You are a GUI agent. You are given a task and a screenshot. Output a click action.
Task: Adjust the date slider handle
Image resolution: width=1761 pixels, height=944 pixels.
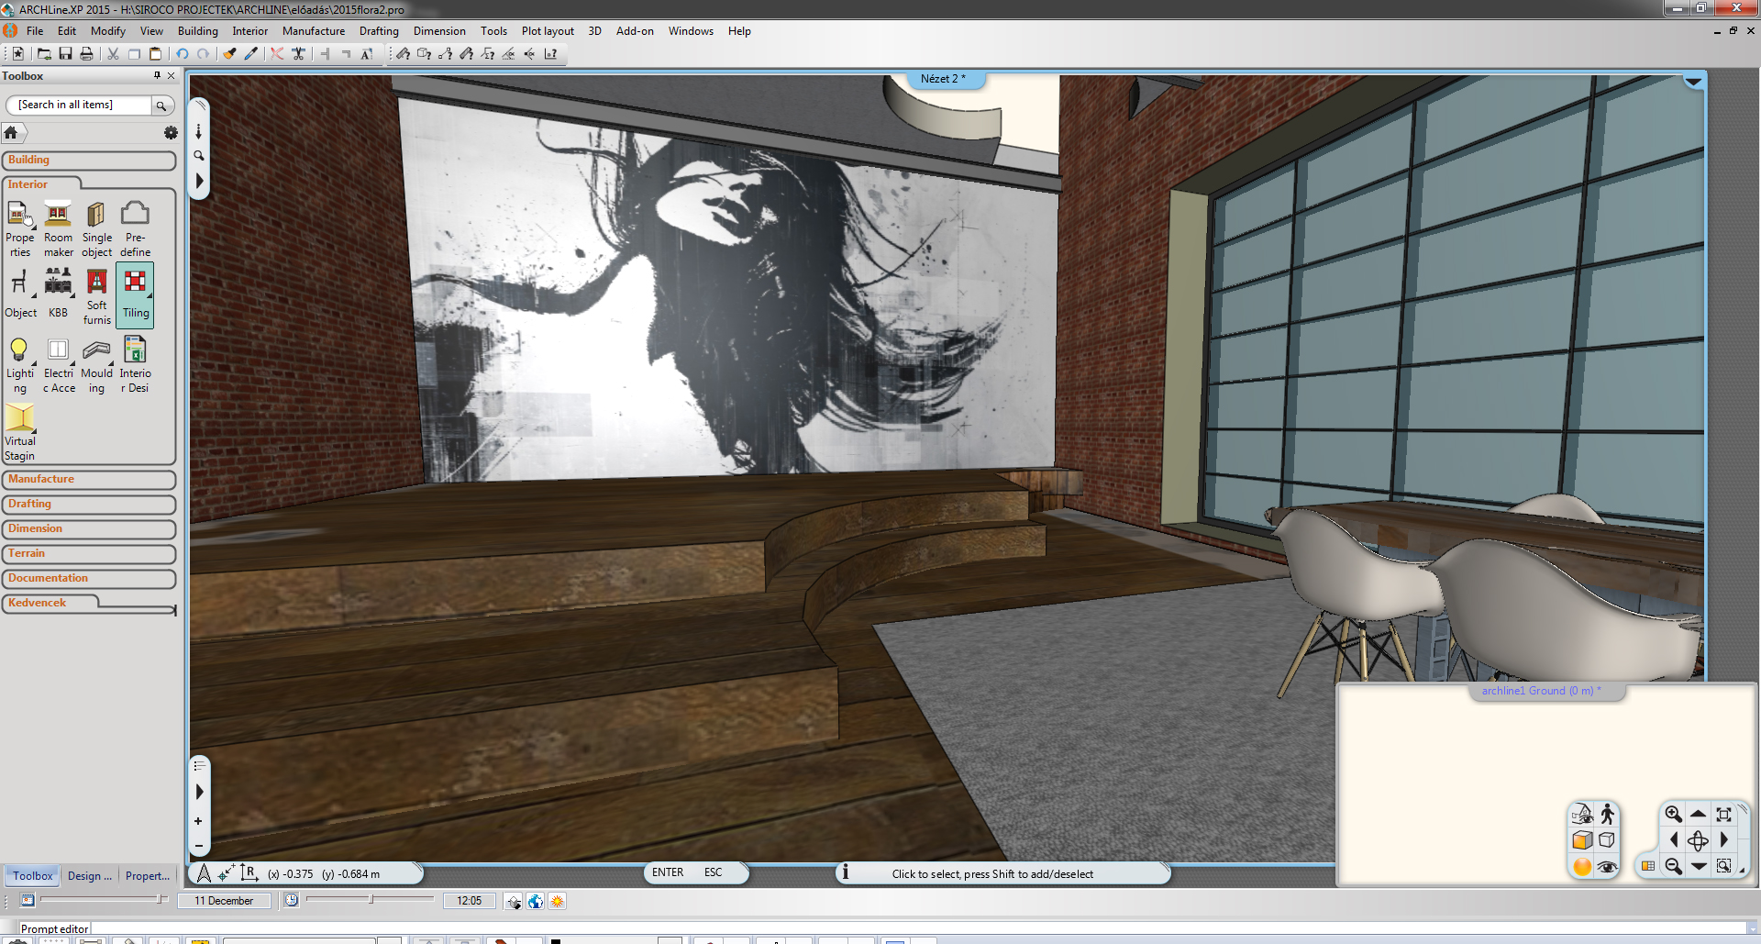[x=161, y=900]
